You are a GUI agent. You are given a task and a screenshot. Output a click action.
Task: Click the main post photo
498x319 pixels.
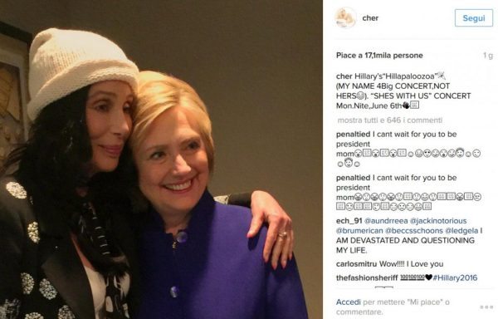(161, 159)
